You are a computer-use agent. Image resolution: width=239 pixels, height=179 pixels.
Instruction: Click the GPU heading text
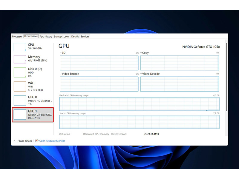(64, 46)
